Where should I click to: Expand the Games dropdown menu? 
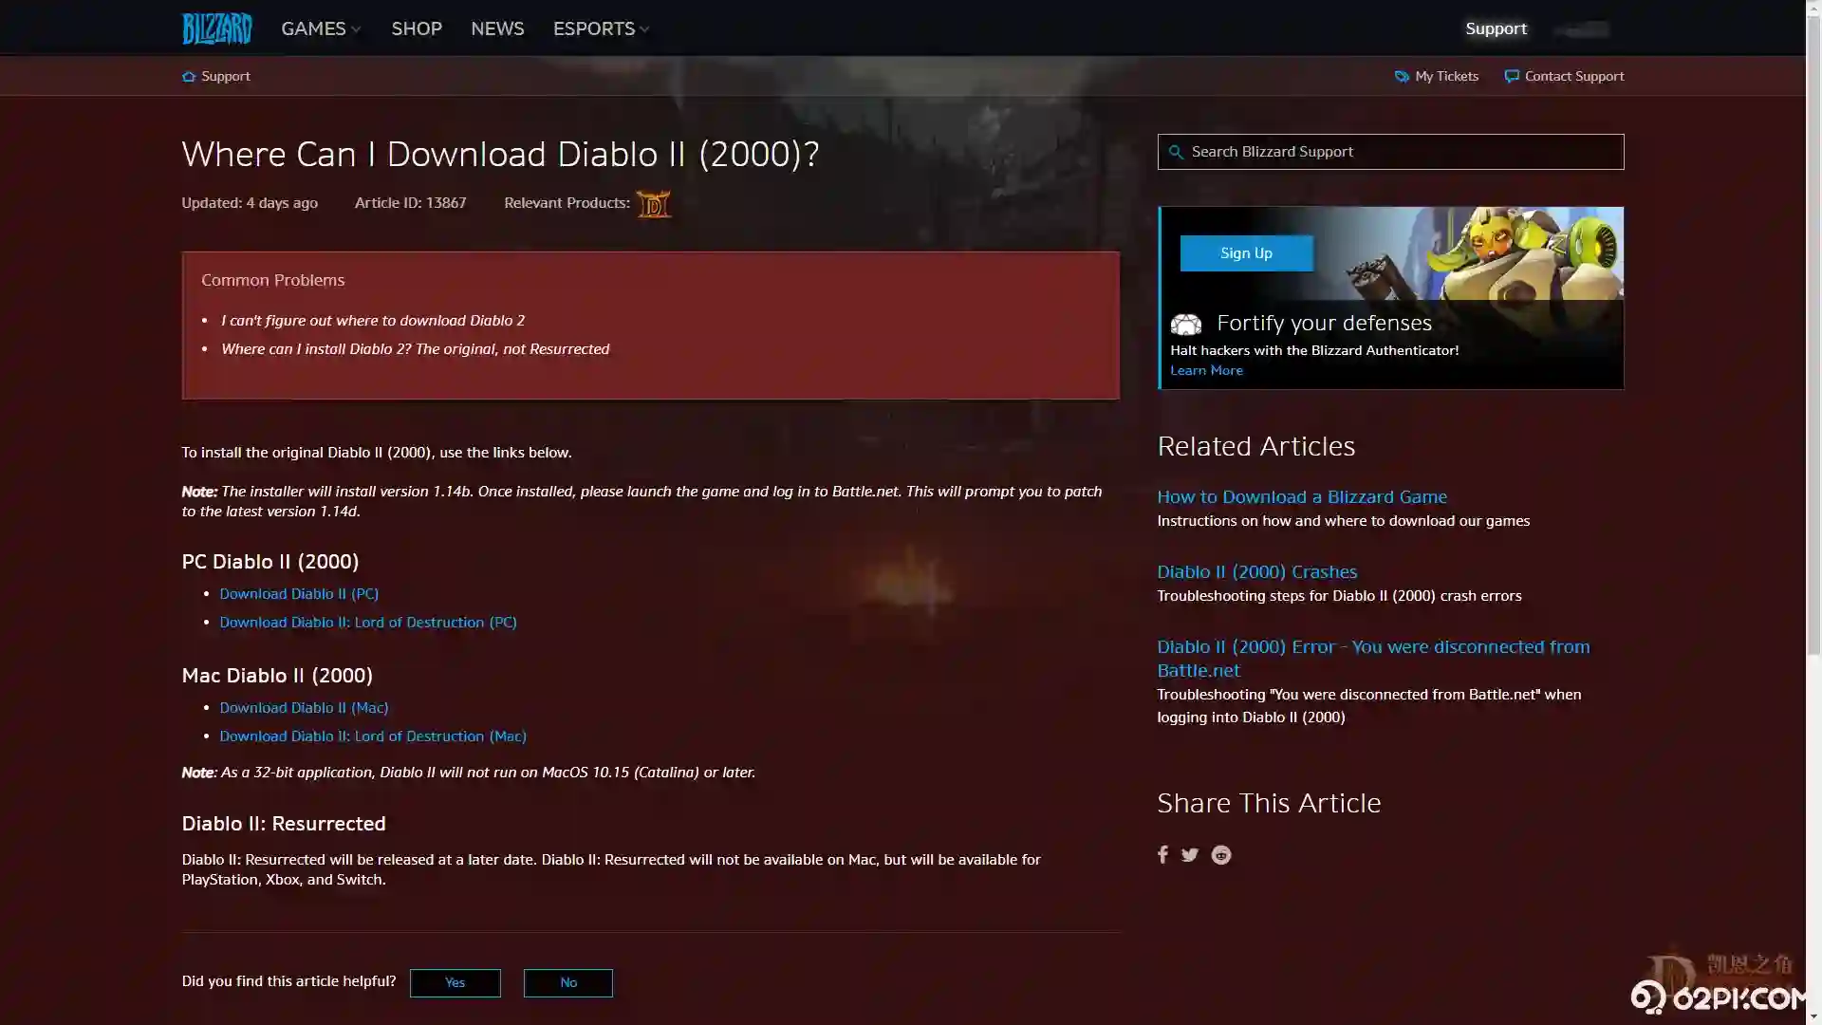[321, 28]
